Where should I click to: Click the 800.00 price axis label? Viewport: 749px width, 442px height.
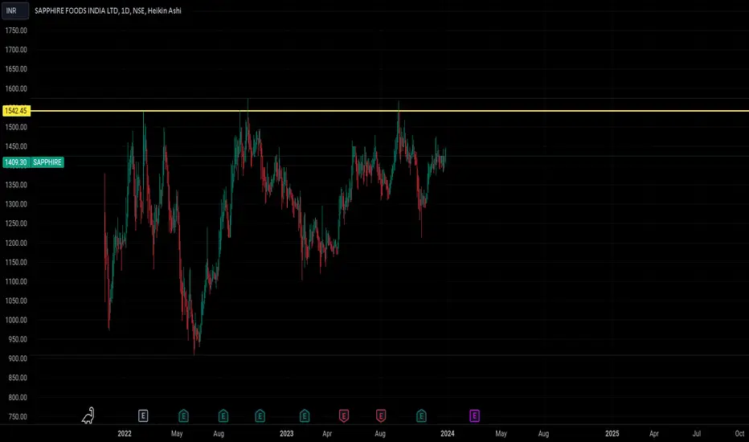(x=17, y=397)
